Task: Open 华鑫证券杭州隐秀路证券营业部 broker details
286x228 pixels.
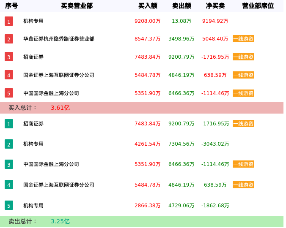Action: click(x=59, y=39)
